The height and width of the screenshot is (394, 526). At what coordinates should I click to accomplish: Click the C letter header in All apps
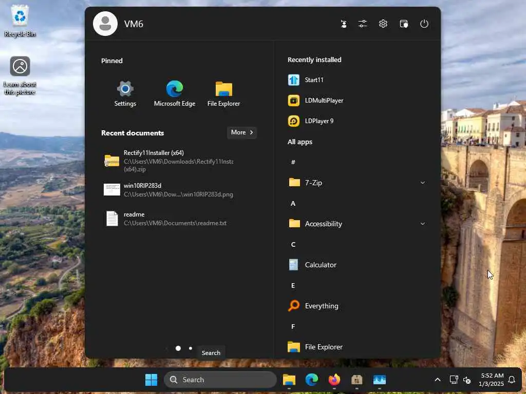coord(293,245)
